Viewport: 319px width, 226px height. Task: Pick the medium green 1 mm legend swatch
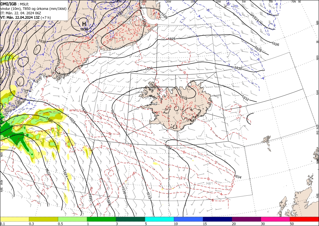pos(101,219)
